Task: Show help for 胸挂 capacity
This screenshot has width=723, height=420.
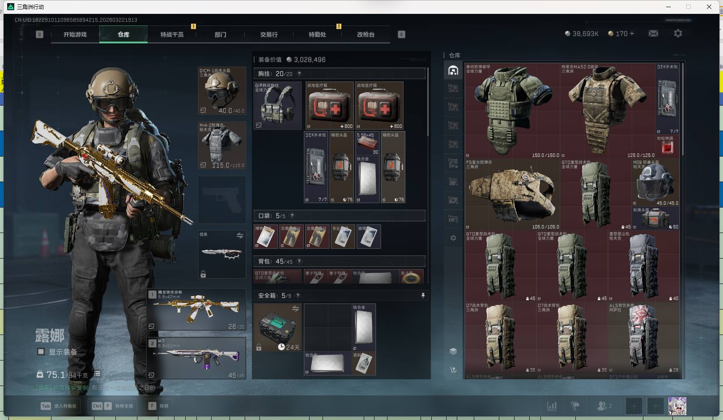Action: click(x=299, y=74)
